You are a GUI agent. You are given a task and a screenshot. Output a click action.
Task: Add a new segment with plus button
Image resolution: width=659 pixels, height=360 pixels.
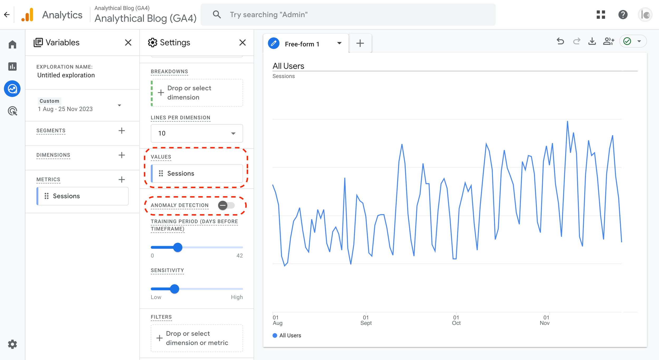pos(122,131)
